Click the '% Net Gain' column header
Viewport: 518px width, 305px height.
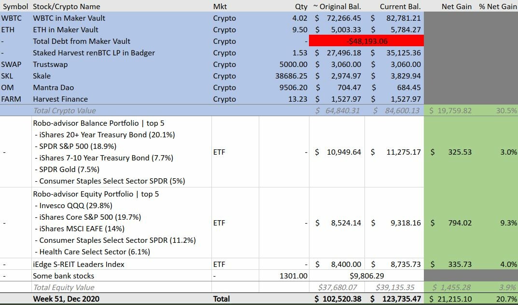click(x=497, y=6)
